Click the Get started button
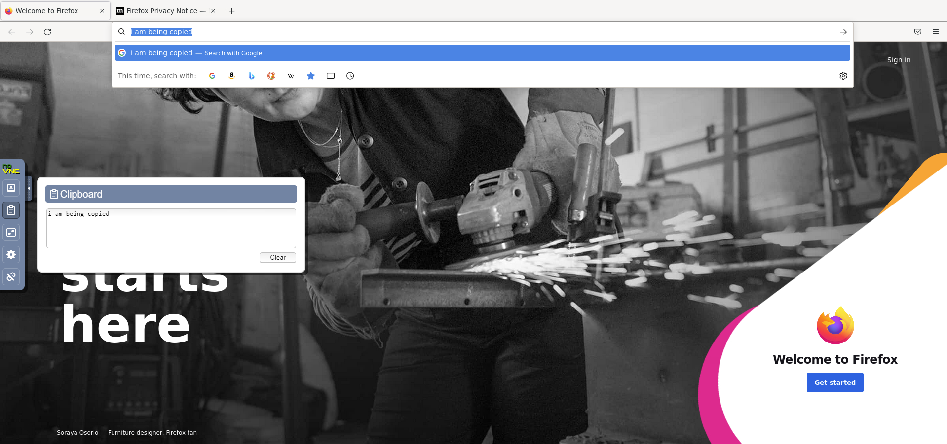947x444 pixels. [x=834, y=382]
